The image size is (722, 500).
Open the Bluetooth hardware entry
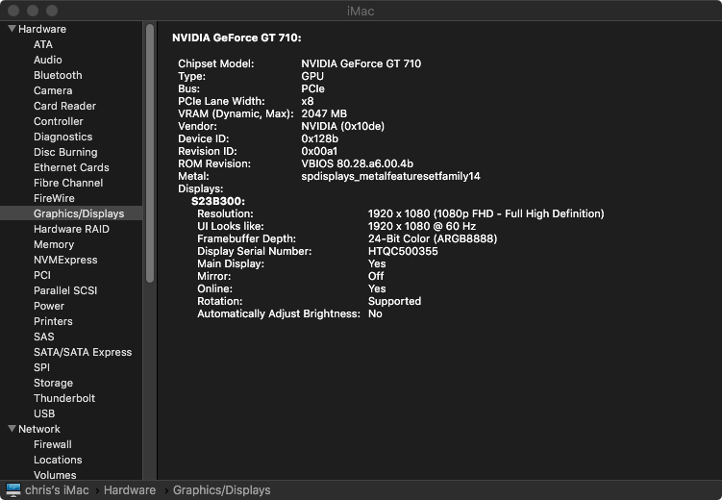click(x=58, y=76)
